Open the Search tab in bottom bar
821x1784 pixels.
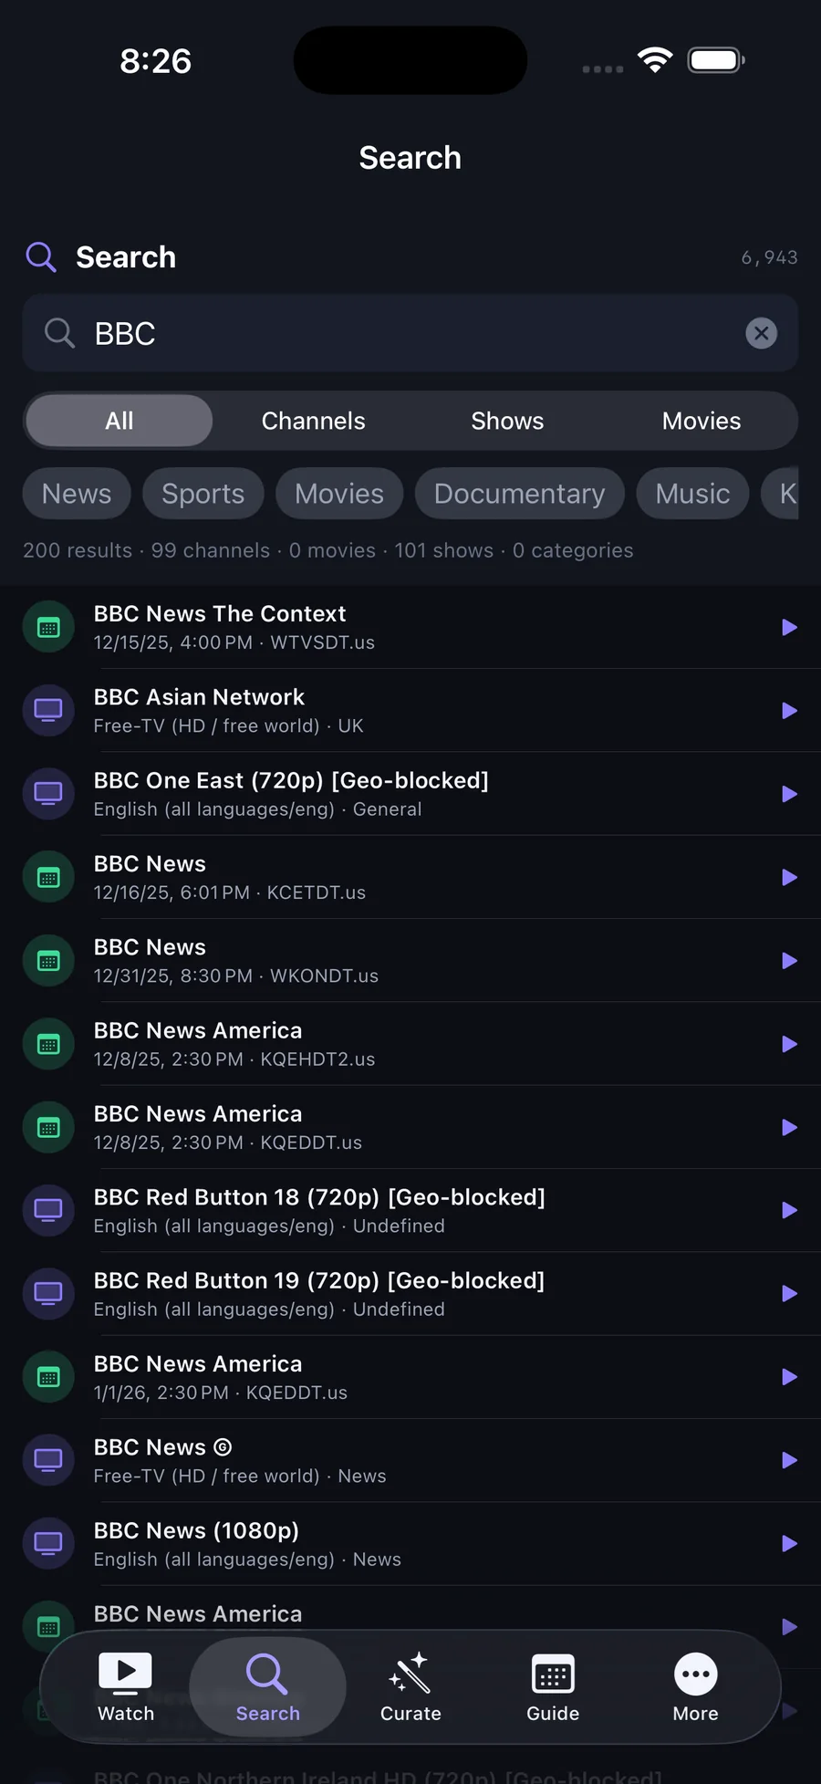(x=267, y=1687)
